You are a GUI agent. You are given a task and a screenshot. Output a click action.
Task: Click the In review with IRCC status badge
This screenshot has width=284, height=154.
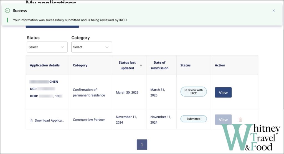point(193,92)
